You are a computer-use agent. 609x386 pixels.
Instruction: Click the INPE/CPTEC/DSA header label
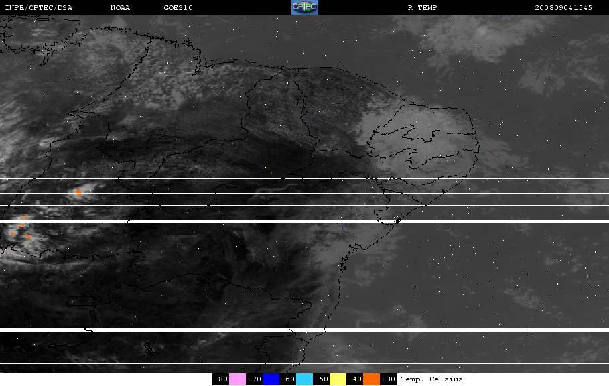pyautogui.click(x=39, y=8)
